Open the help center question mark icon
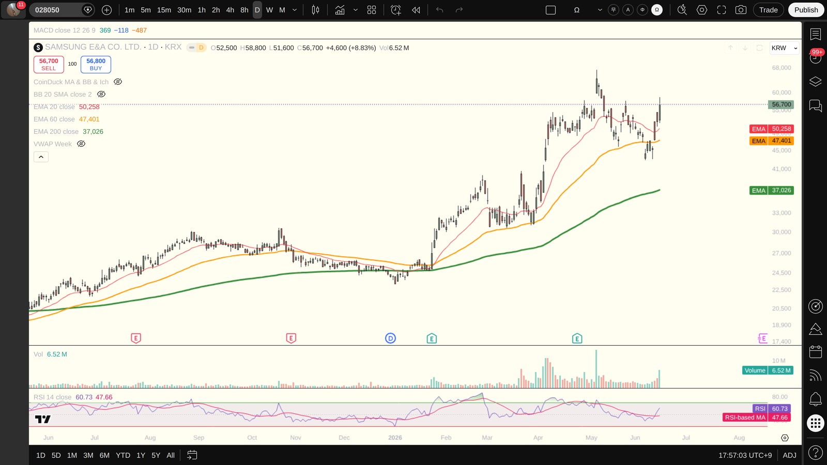 tap(816, 453)
